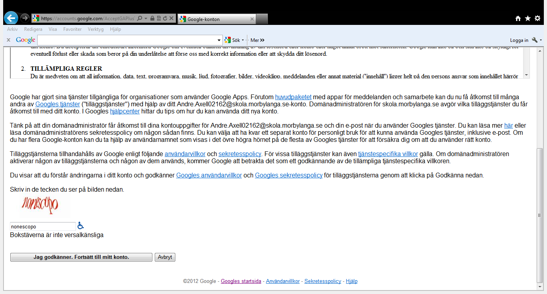Viewport: 547px width, 294px height.
Task: Open Googles användarvillkor link
Action: pos(209,175)
